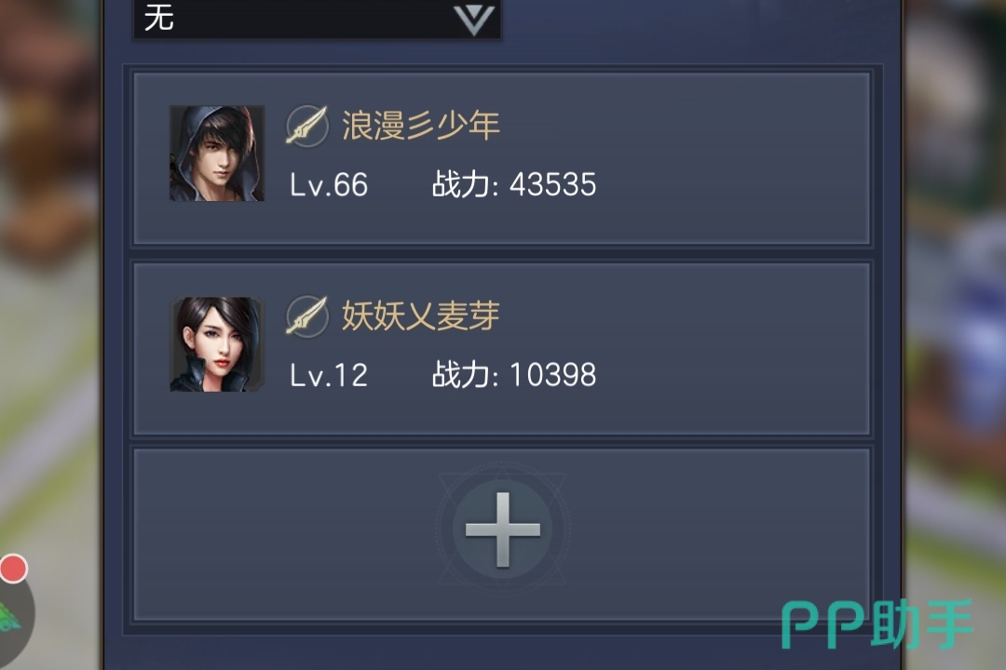1006x670 pixels.
Task: Tap the female avatar of 妖妖乂麦芽
Action: coord(217,344)
